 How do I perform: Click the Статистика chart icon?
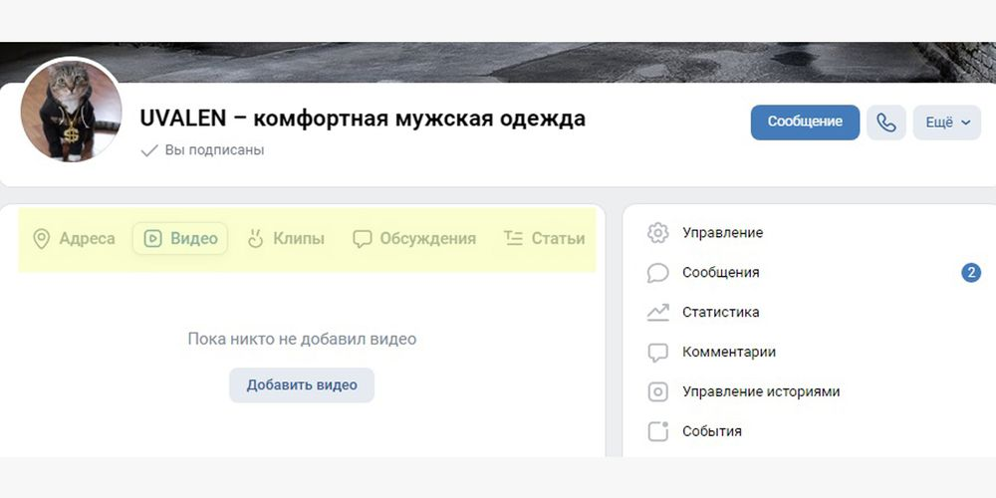pyautogui.click(x=657, y=313)
